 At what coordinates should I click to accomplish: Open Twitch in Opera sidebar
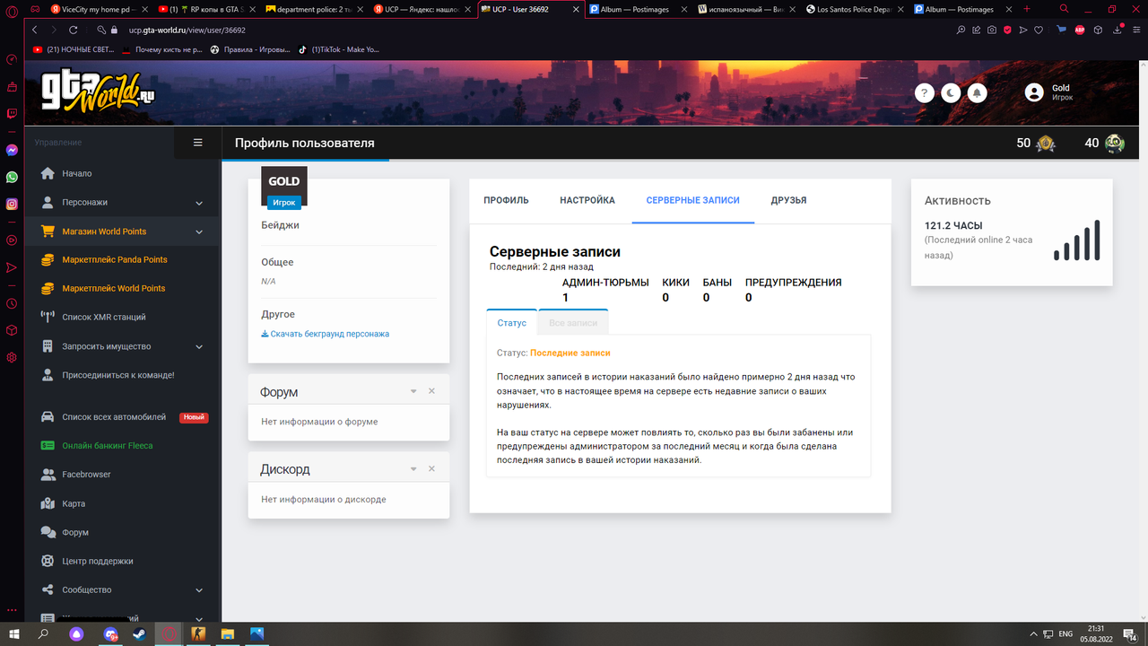[12, 113]
